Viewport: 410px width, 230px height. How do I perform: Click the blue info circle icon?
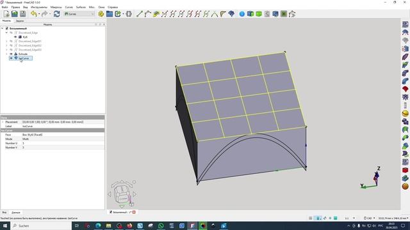(x=242, y=14)
